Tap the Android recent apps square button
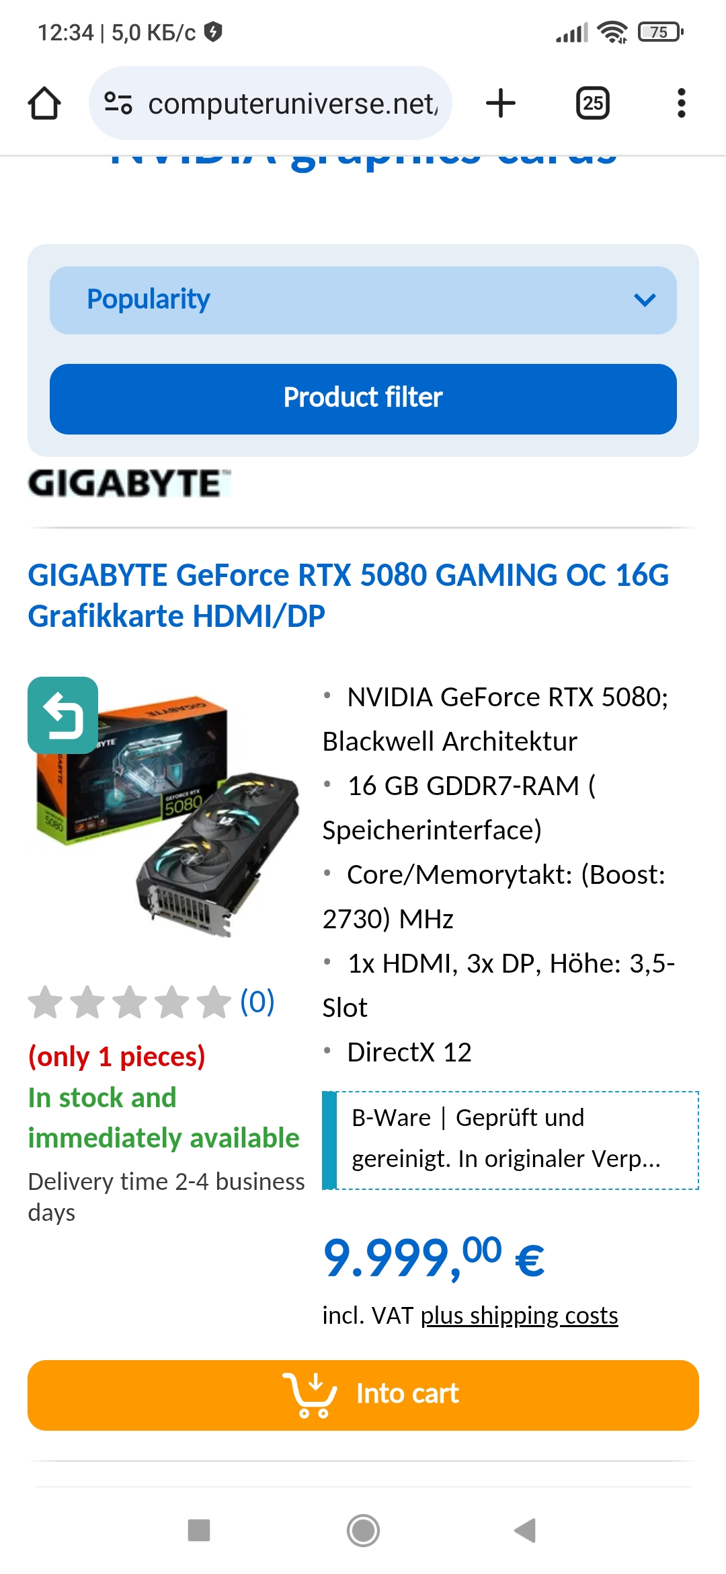Screen dimensions: 726x1574 click(199, 1530)
